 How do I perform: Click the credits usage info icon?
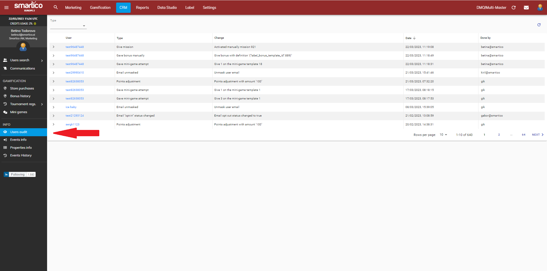[35, 24]
